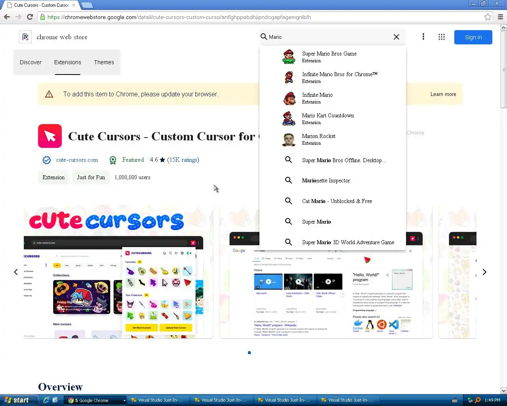Click the Chrome Web Store logo icon
Screen dimensions: 507x406
(25, 37)
